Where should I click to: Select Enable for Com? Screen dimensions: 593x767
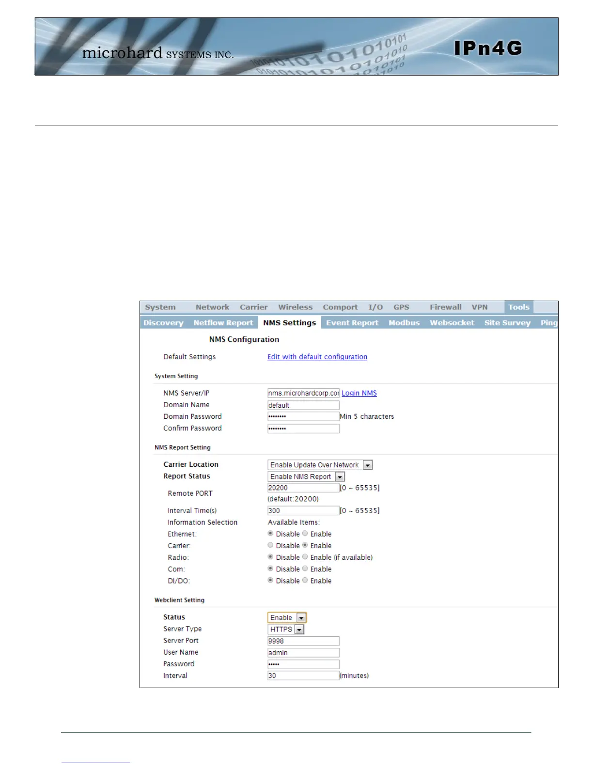click(x=305, y=569)
